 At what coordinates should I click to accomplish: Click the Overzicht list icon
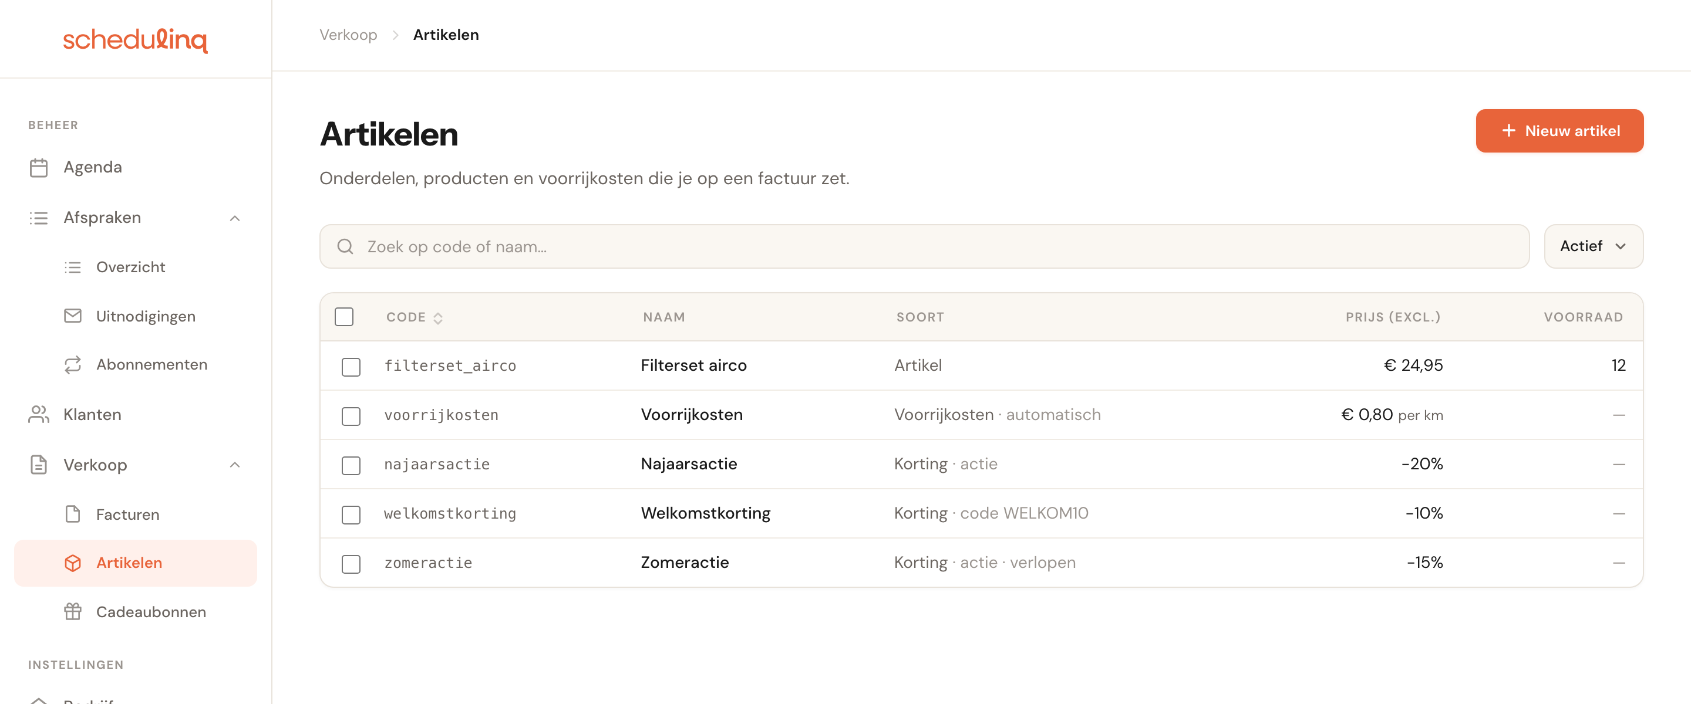point(73,268)
